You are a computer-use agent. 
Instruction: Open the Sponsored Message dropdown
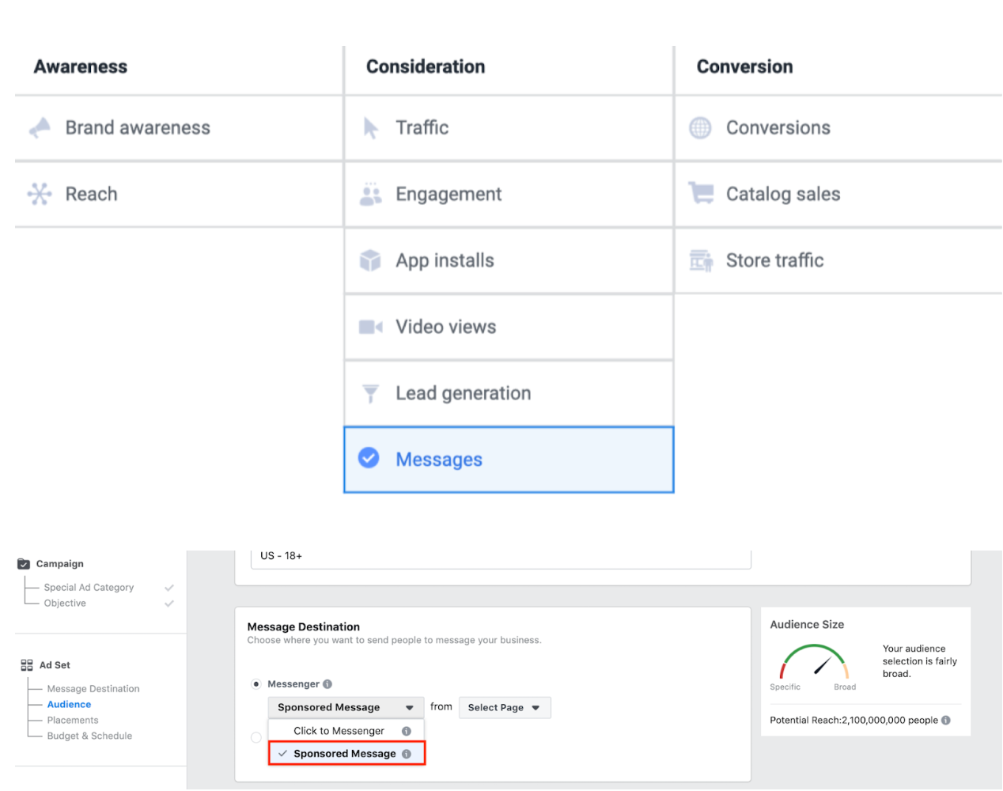point(346,707)
